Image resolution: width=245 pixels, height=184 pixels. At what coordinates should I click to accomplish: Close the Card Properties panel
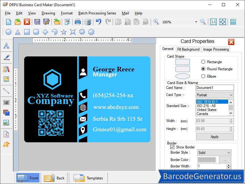[231, 42]
